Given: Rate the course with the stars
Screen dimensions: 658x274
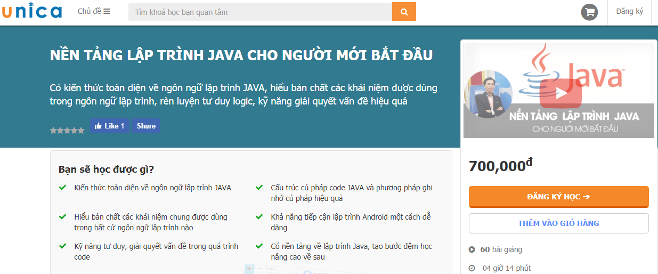Looking at the screenshot, I should pyautogui.click(x=67, y=130).
